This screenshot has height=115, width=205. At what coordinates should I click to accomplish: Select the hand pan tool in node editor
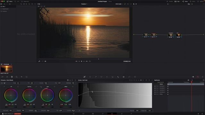click(x=136, y=4)
